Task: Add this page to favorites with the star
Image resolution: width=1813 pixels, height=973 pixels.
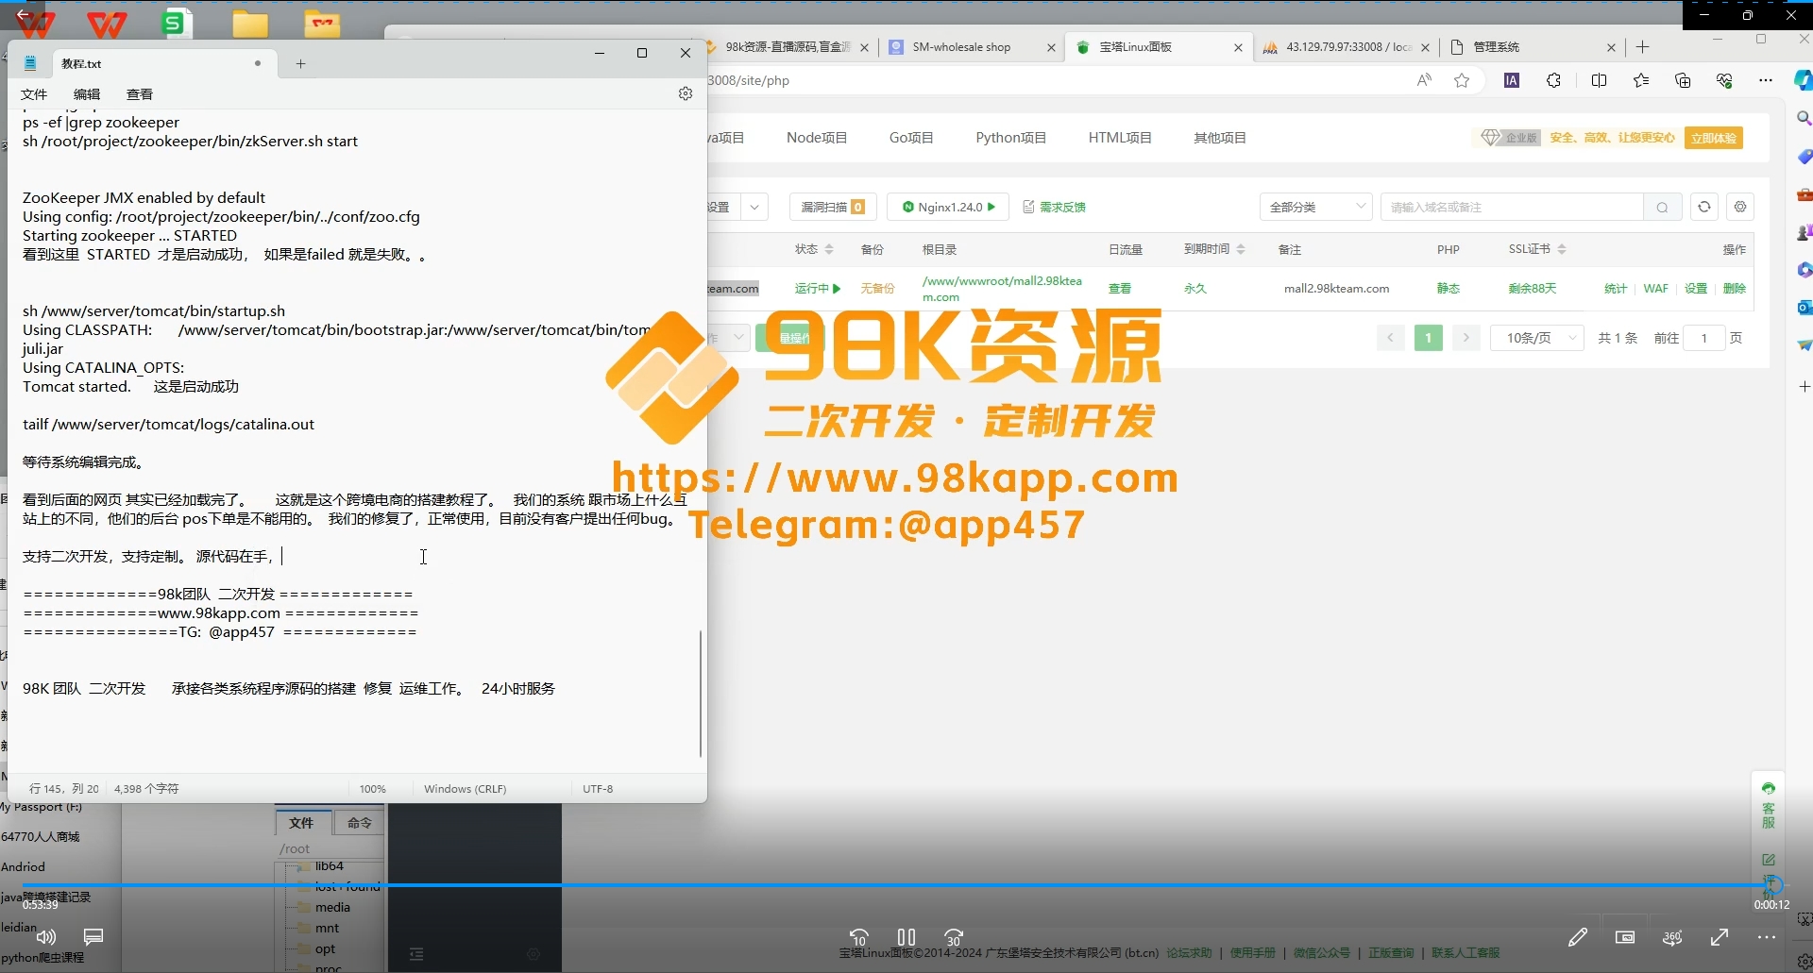Action: coord(1462,80)
